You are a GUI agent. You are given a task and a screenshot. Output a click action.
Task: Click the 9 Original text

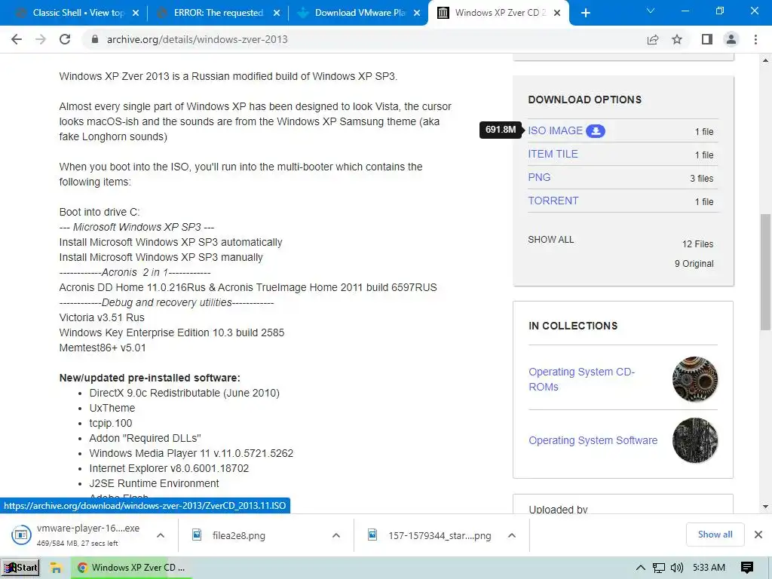tap(694, 264)
